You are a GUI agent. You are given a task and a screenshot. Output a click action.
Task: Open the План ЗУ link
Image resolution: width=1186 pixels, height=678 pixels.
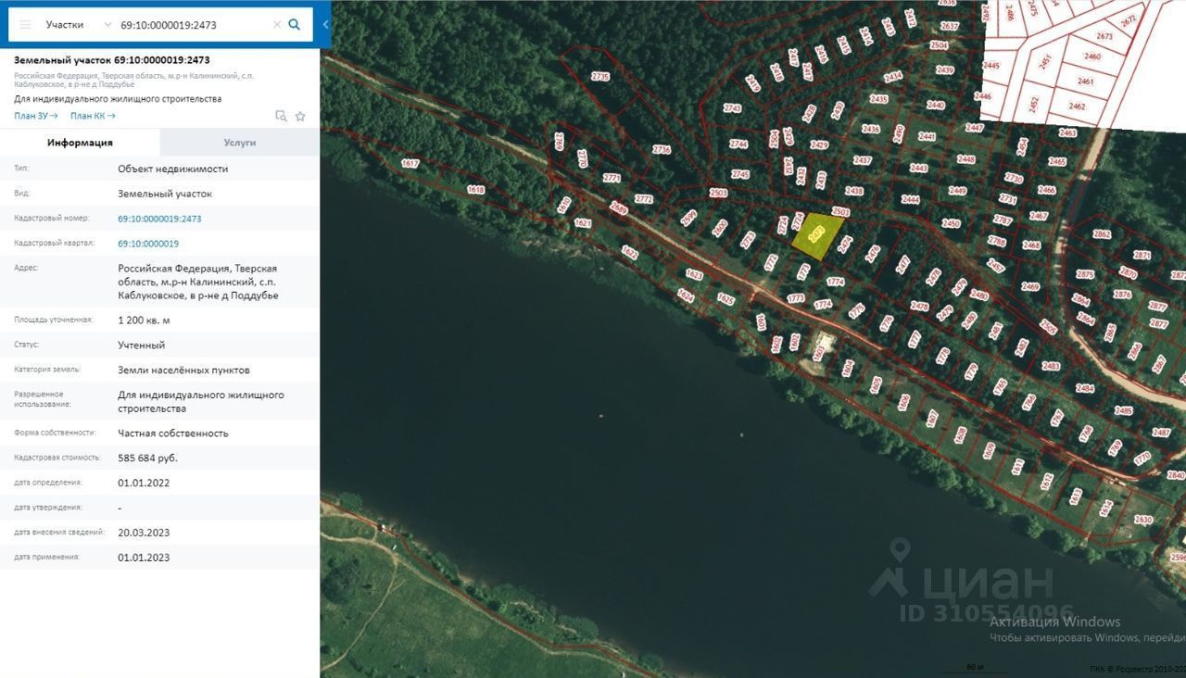point(36,116)
